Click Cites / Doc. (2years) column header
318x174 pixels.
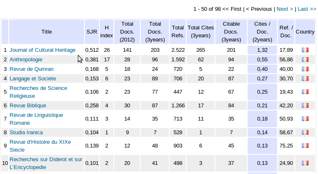pos(262,31)
